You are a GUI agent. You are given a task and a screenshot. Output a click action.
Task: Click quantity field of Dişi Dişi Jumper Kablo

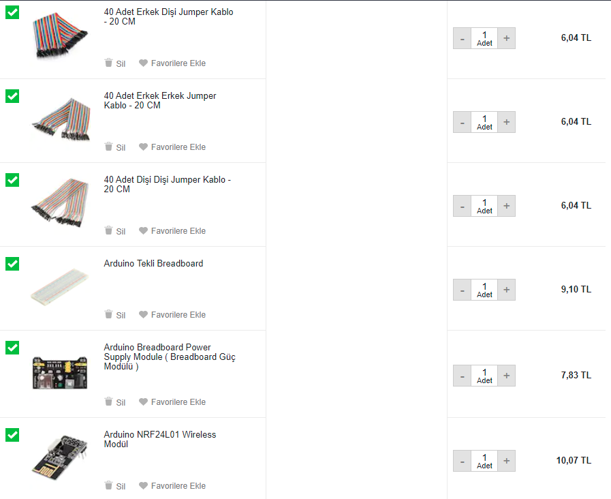pyautogui.click(x=484, y=206)
